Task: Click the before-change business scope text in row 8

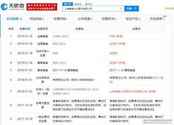Action: 79,105
